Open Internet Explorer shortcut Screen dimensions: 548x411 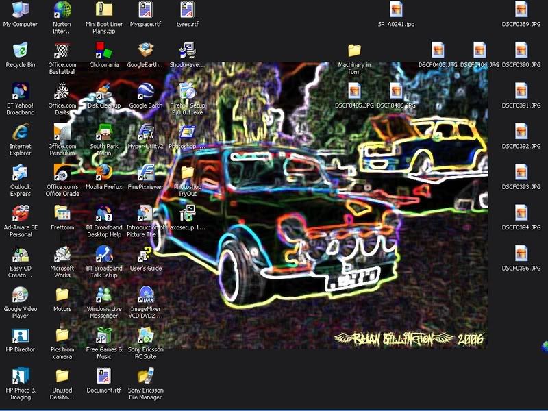21,132
